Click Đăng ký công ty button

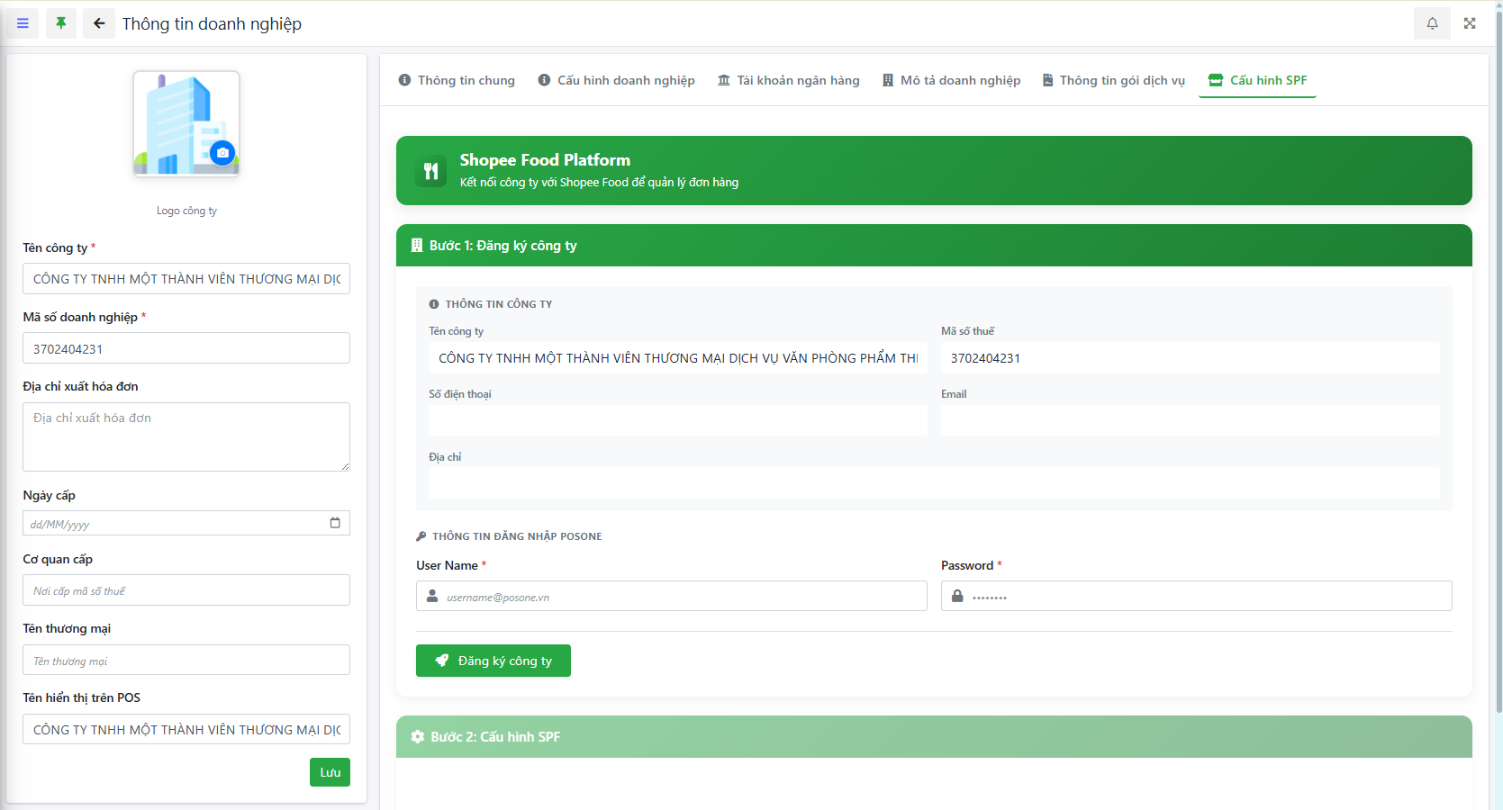[493, 661]
